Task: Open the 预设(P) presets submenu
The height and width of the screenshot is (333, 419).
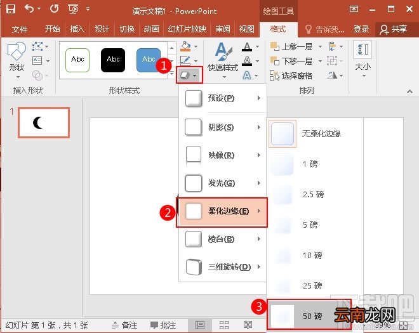Action: point(223,98)
